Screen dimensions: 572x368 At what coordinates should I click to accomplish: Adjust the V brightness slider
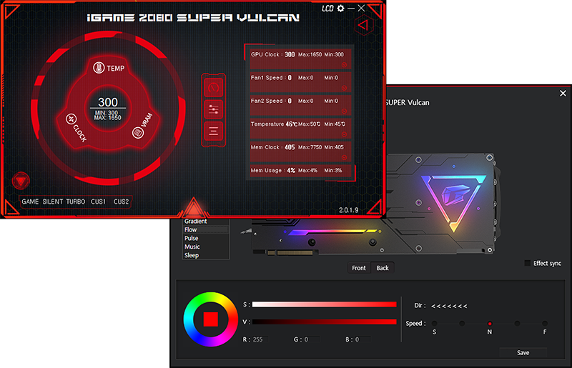pos(325,322)
